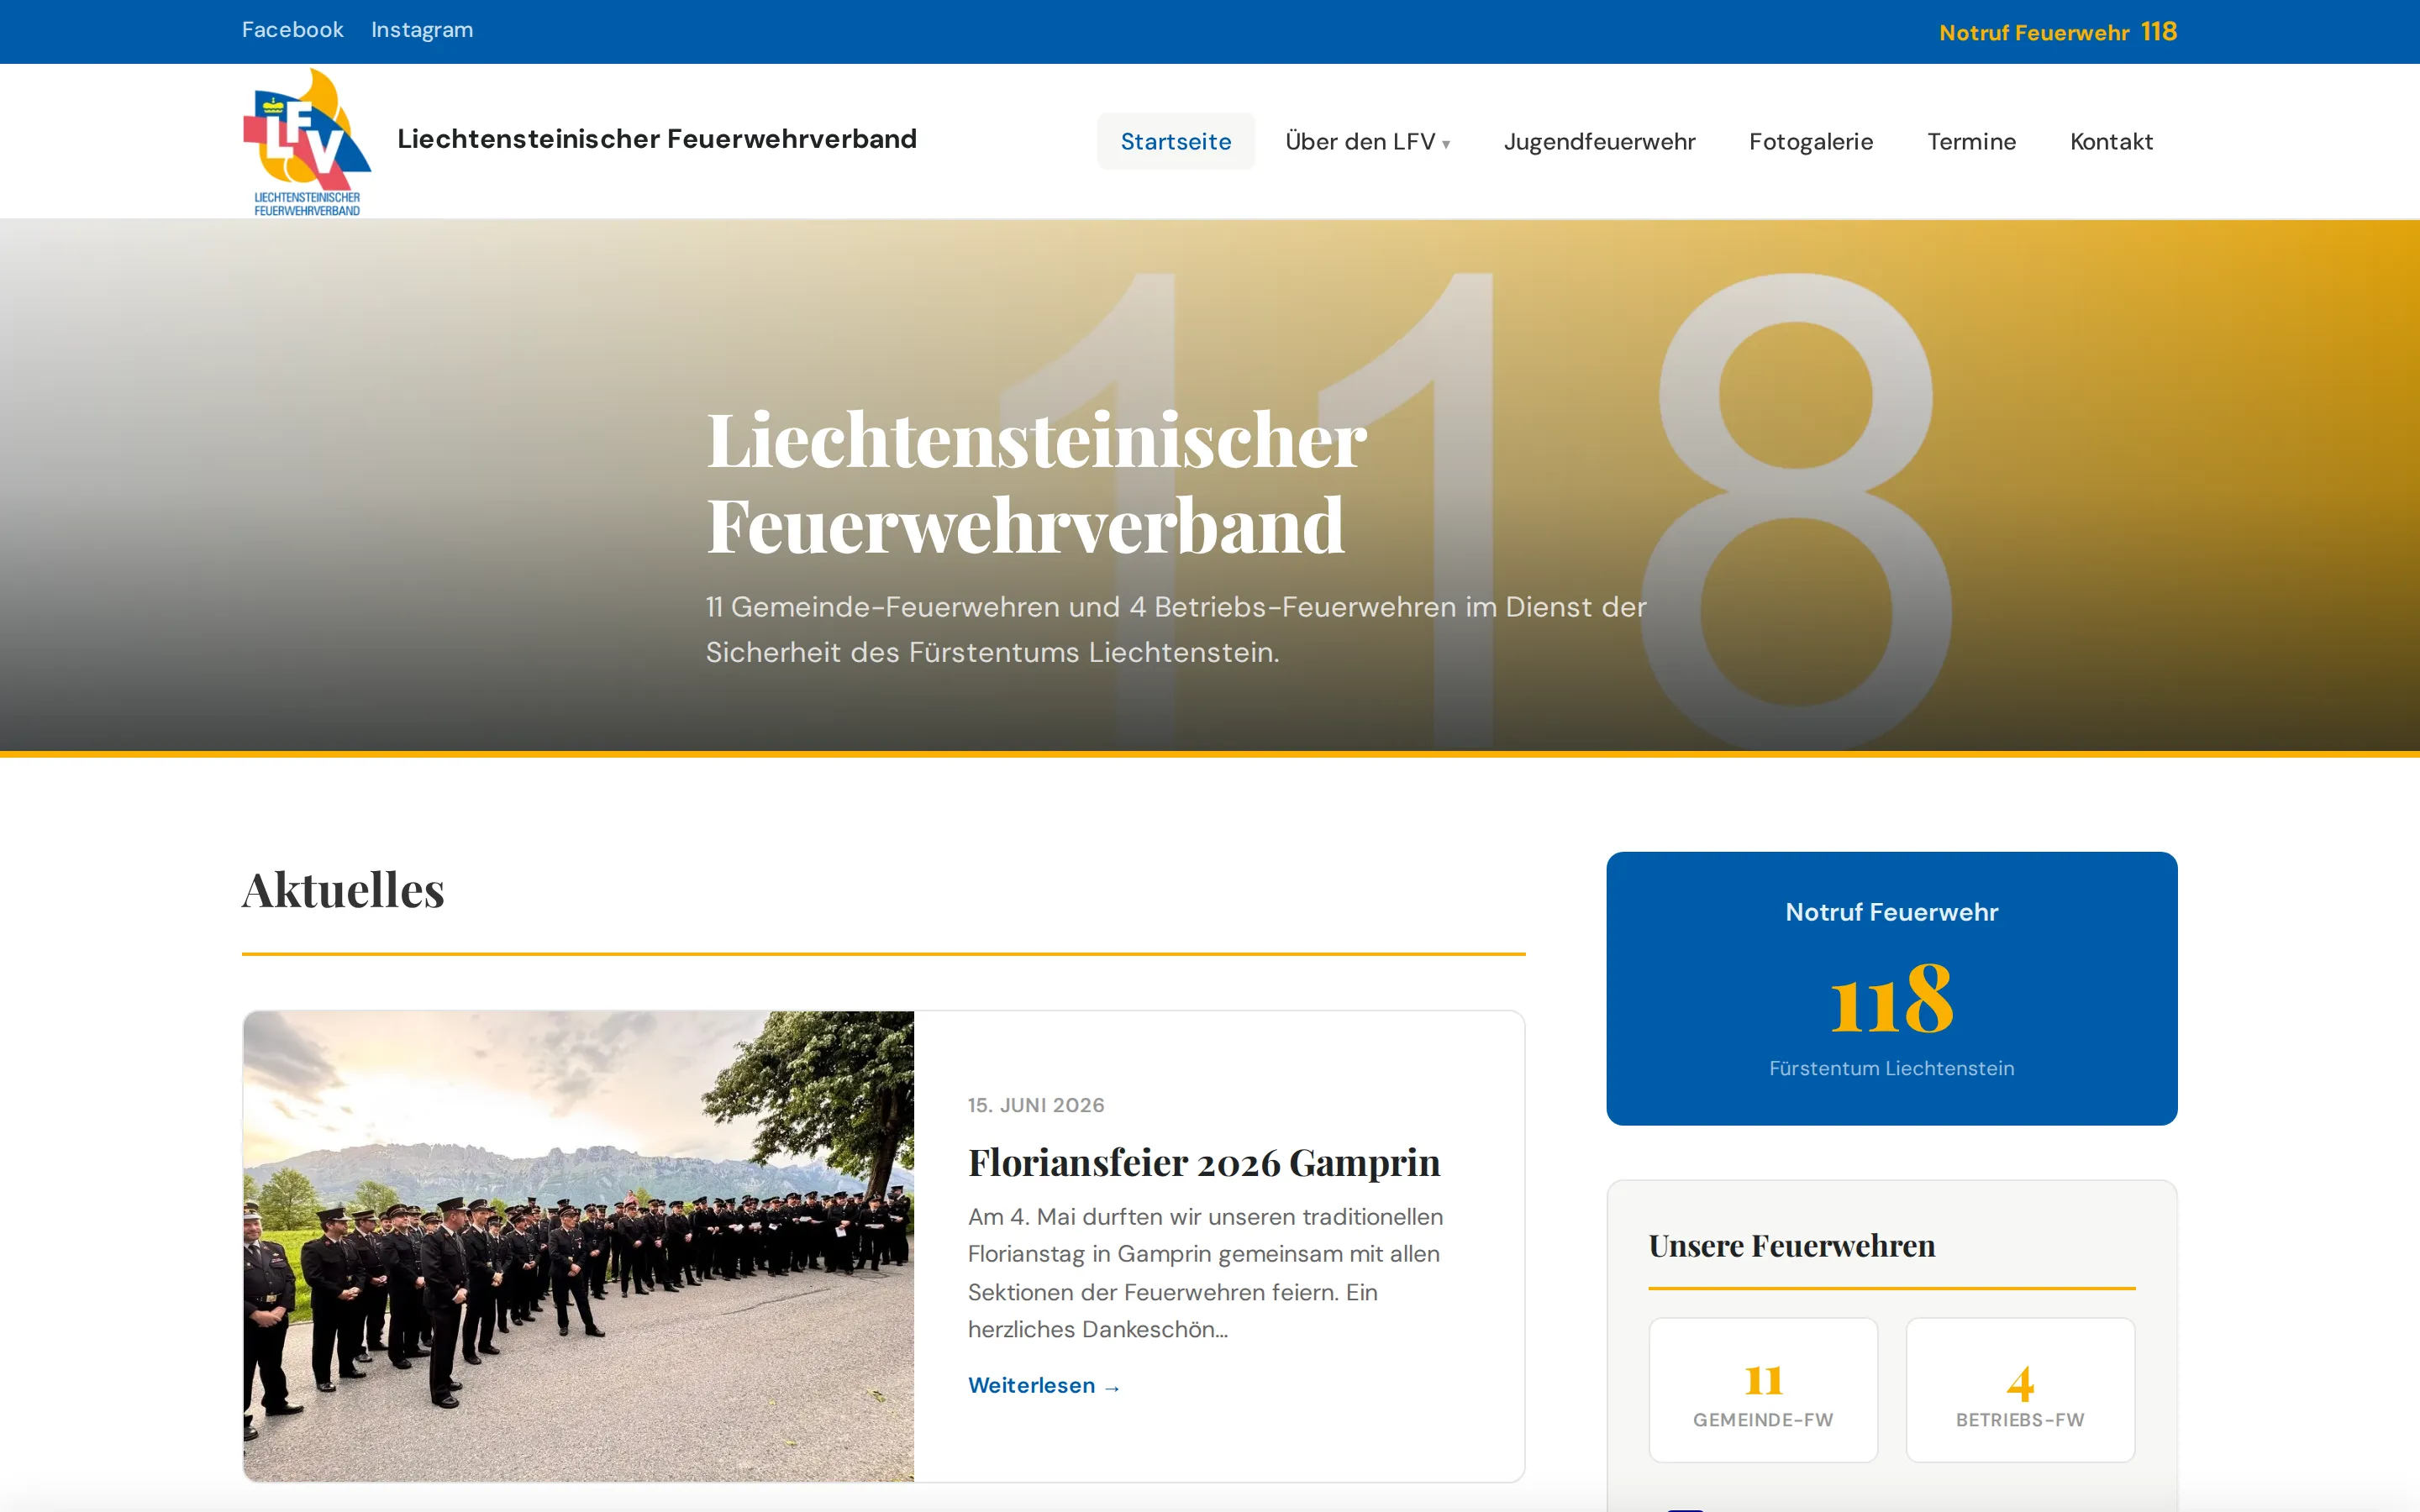
Task: Open the Termine menu item
Action: [x=1972, y=141]
